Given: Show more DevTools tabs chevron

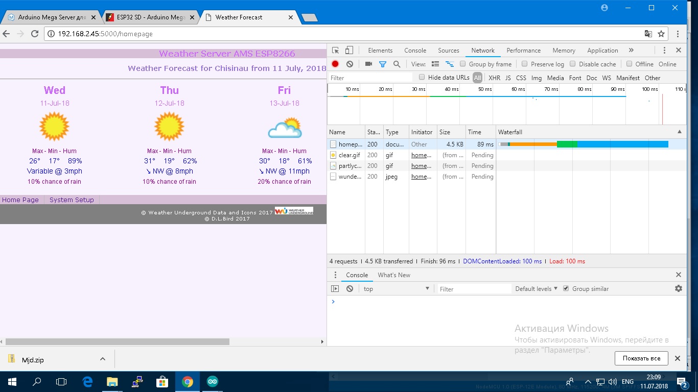Looking at the screenshot, I should pyautogui.click(x=631, y=51).
